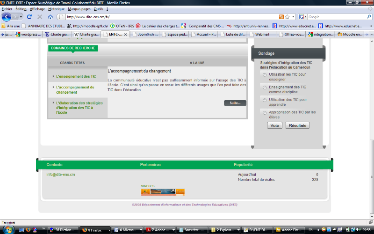Click the Vote button
This screenshot has width=374, height=234.
pyautogui.click(x=275, y=125)
